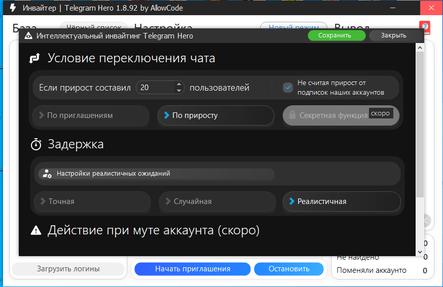This screenshot has width=443, height=287.
Task: Choose 'Реалистичная' delay type
Action: (x=342, y=201)
